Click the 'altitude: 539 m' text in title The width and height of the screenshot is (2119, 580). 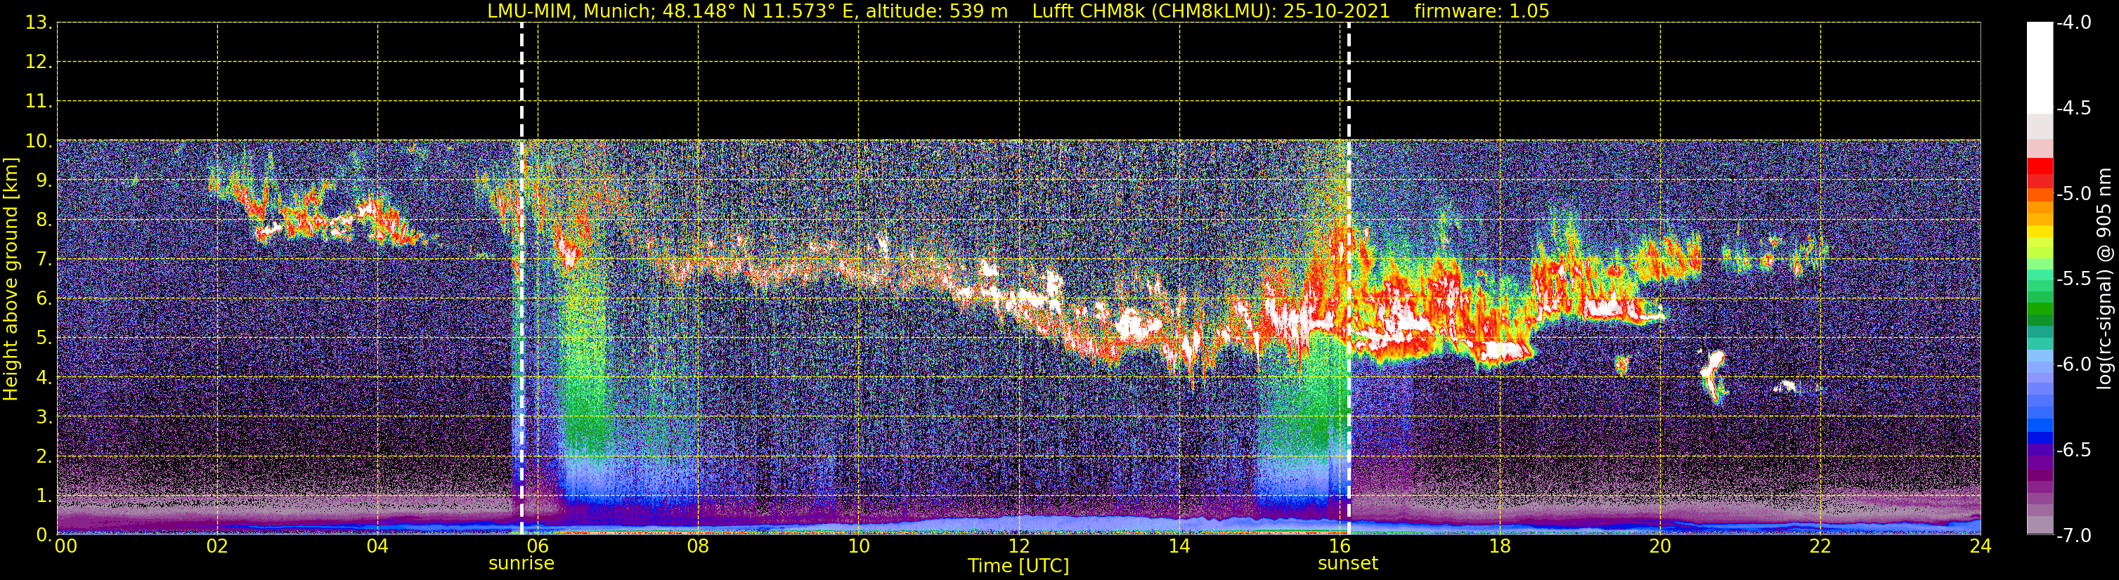936,11
